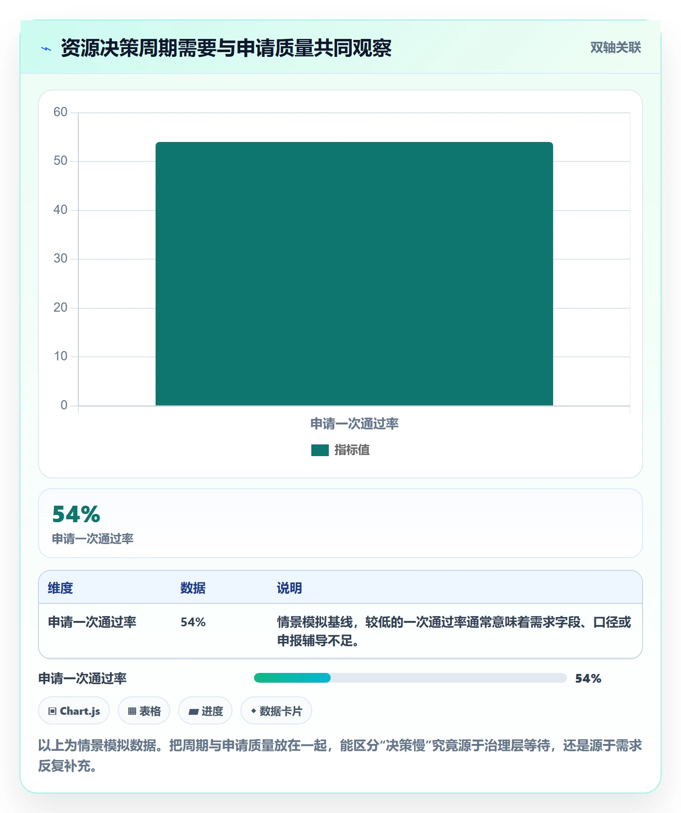The image size is (681, 813).
Task: Click the bar icon in the 进度 tag
Action: pyautogui.click(x=194, y=712)
